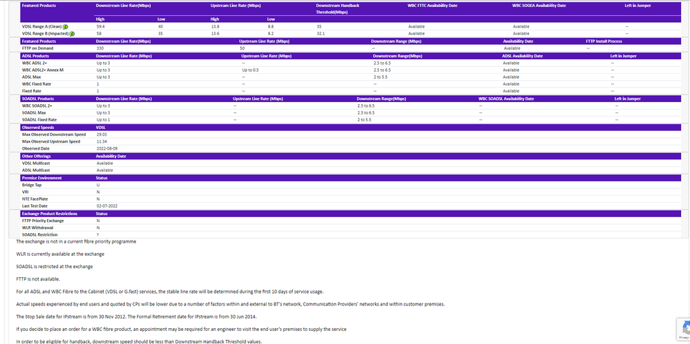Click the 330 FTTP downstream rate value
690x344 pixels.
100,48
